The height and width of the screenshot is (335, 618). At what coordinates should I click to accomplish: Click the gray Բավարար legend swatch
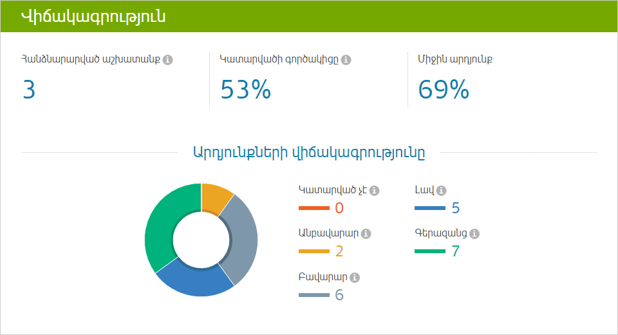click(x=314, y=295)
